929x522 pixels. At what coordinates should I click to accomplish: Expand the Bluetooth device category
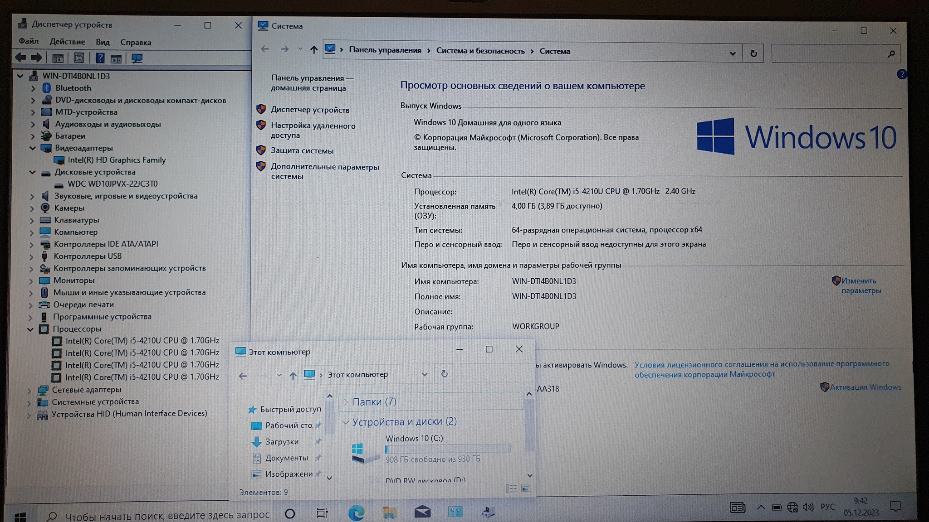click(x=33, y=88)
